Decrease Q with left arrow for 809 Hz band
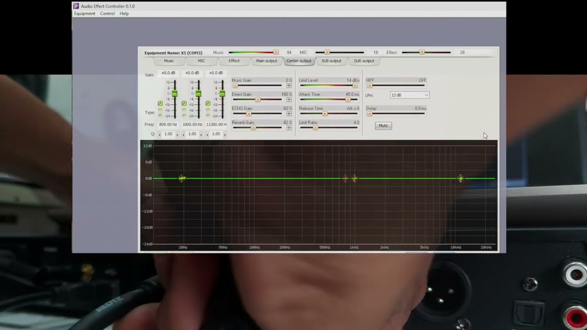This screenshot has width=587, height=330. tap(160, 134)
